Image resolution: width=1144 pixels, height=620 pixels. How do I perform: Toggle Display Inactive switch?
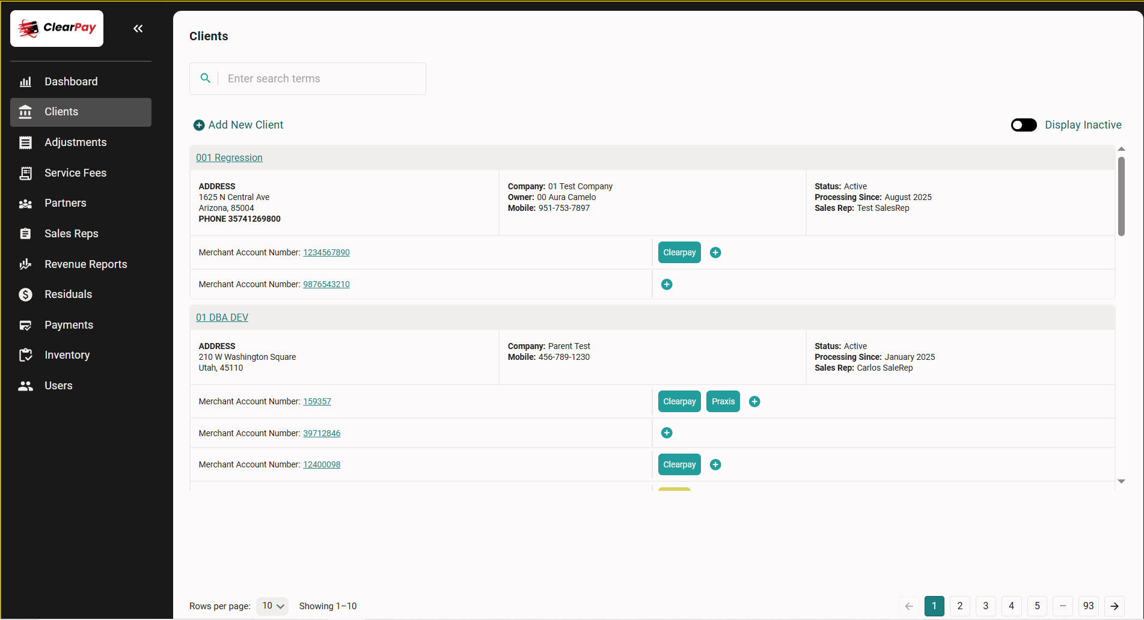click(1023, 124)
